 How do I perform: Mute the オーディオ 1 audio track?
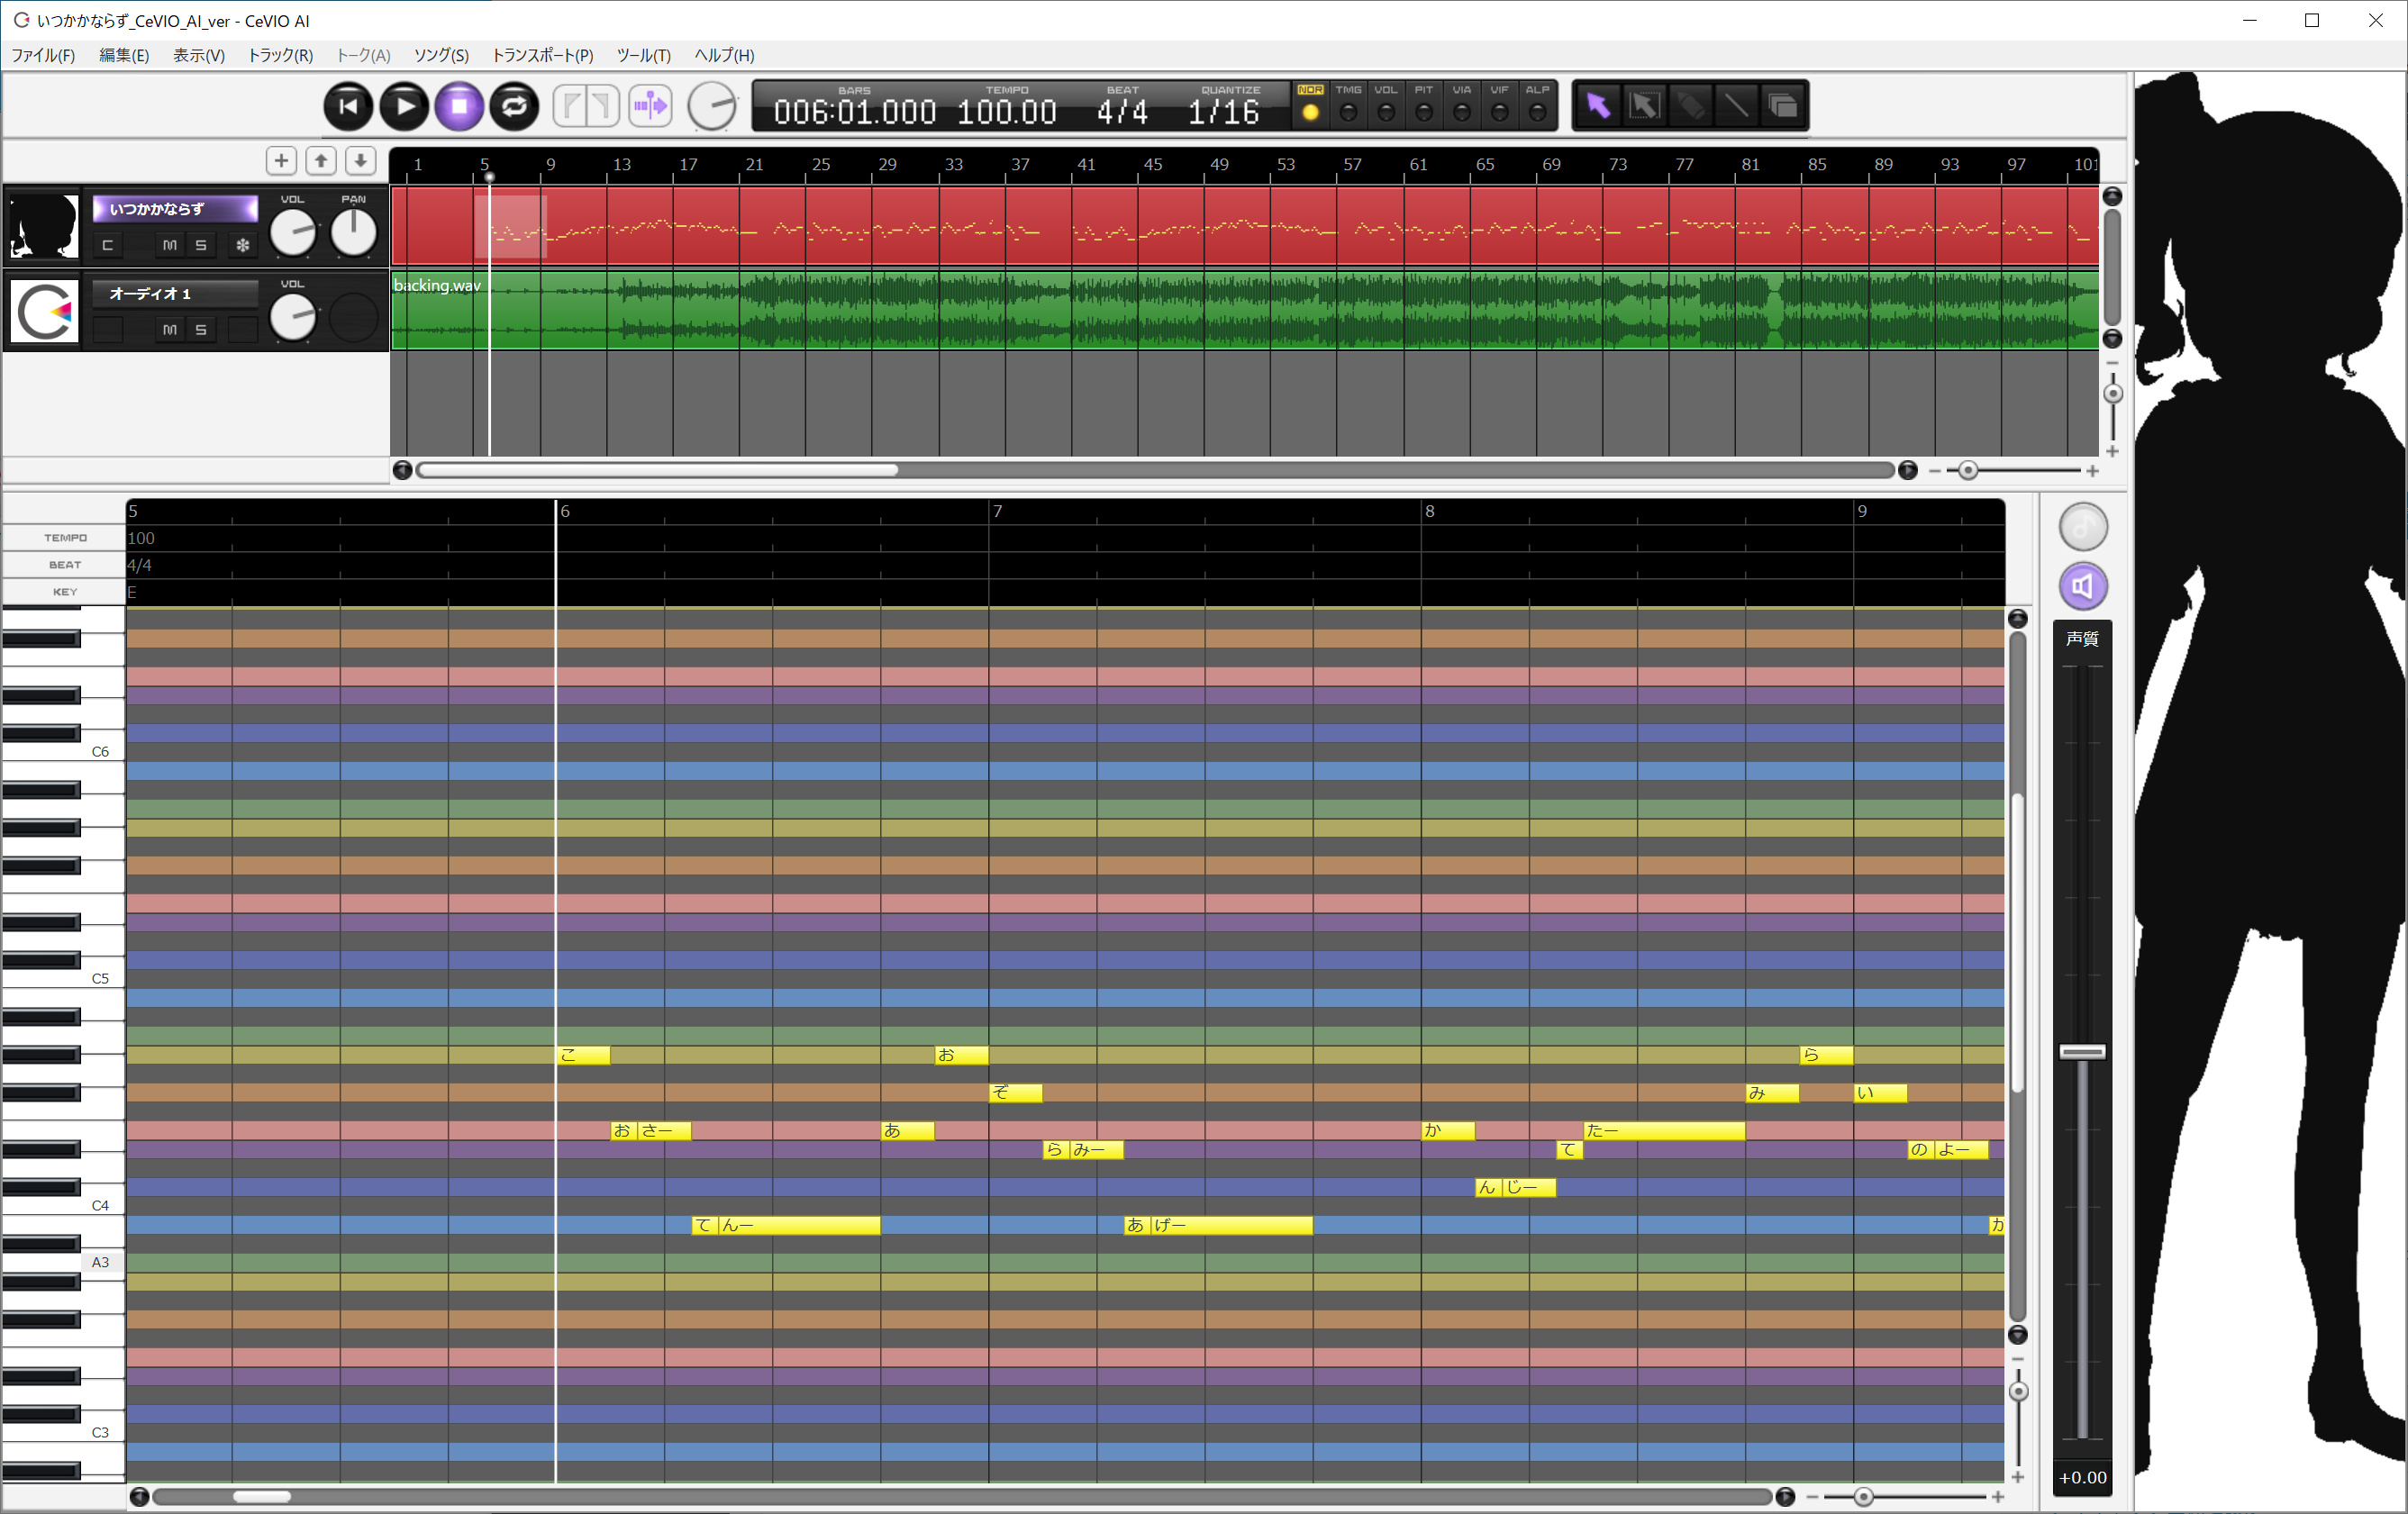coord(170,330)
